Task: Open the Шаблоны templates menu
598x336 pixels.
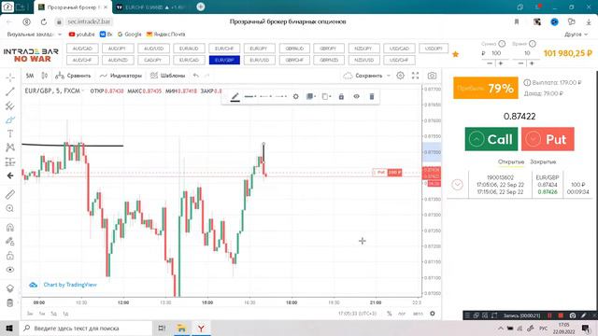Action: point(168,76)
